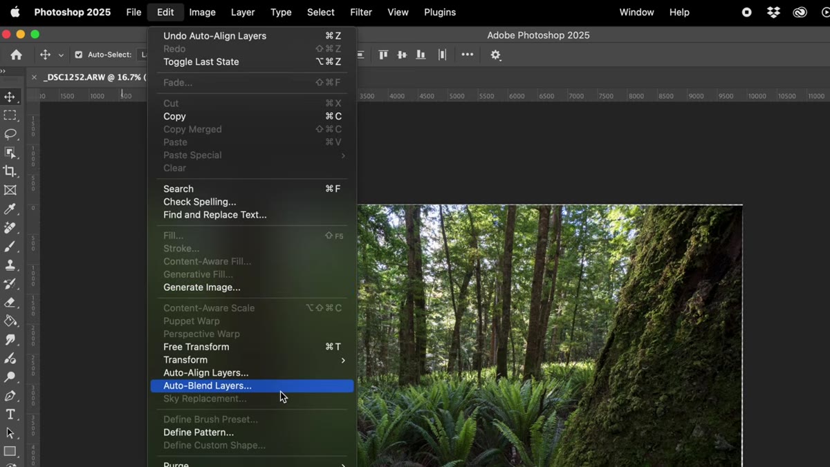Click the Creative Cloud menu bar icon
This screenshot has width=830, height=467.
[x=800, y=12]
